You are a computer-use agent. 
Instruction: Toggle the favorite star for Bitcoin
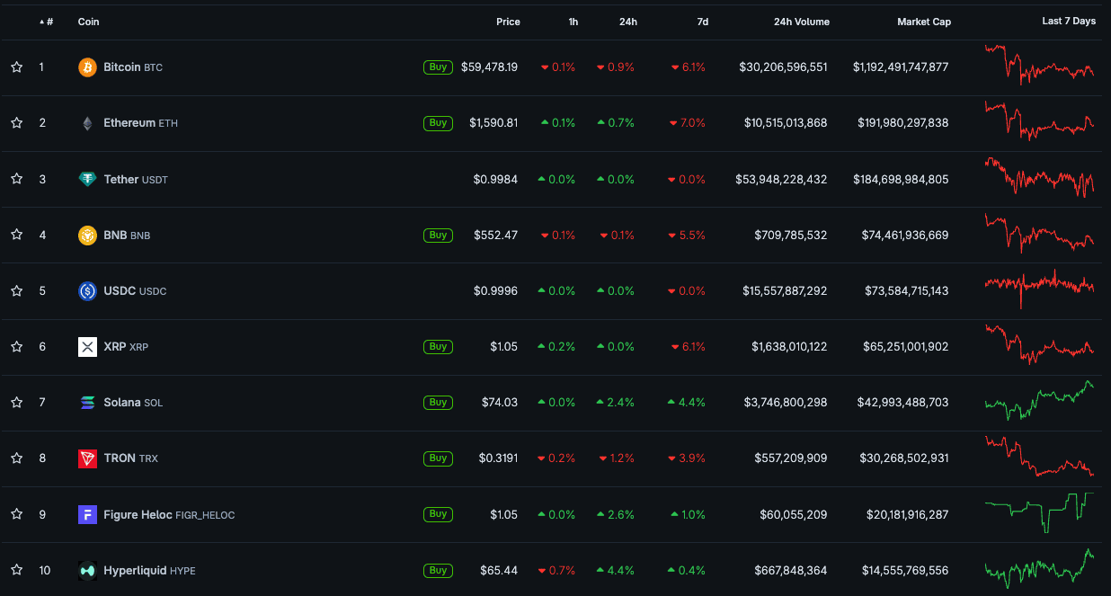16,67
